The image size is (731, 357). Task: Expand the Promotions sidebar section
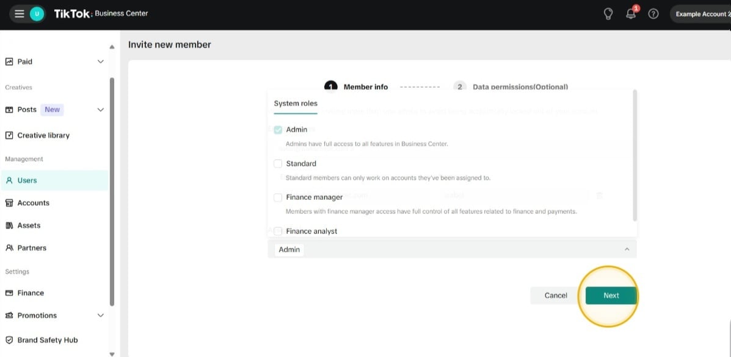coord(101,316)
